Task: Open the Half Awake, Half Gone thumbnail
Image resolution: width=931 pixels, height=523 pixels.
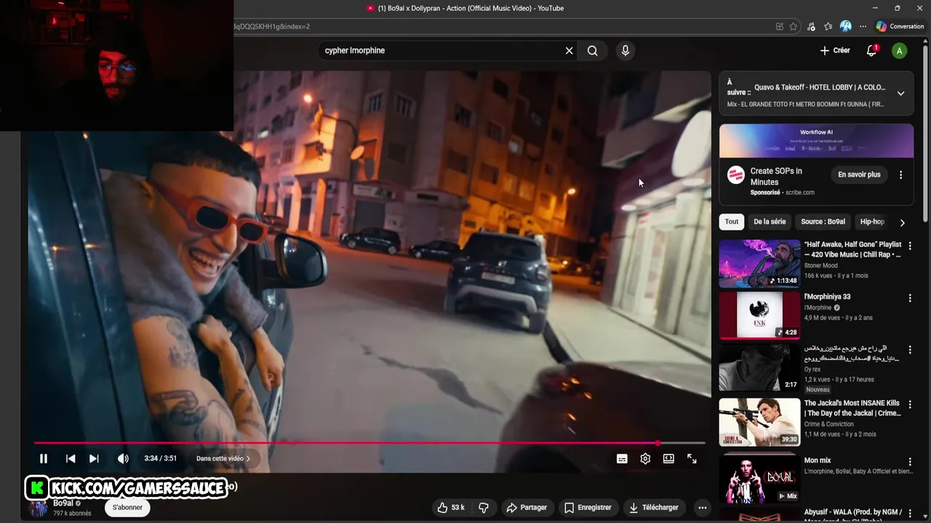Action: click(759, 264)
